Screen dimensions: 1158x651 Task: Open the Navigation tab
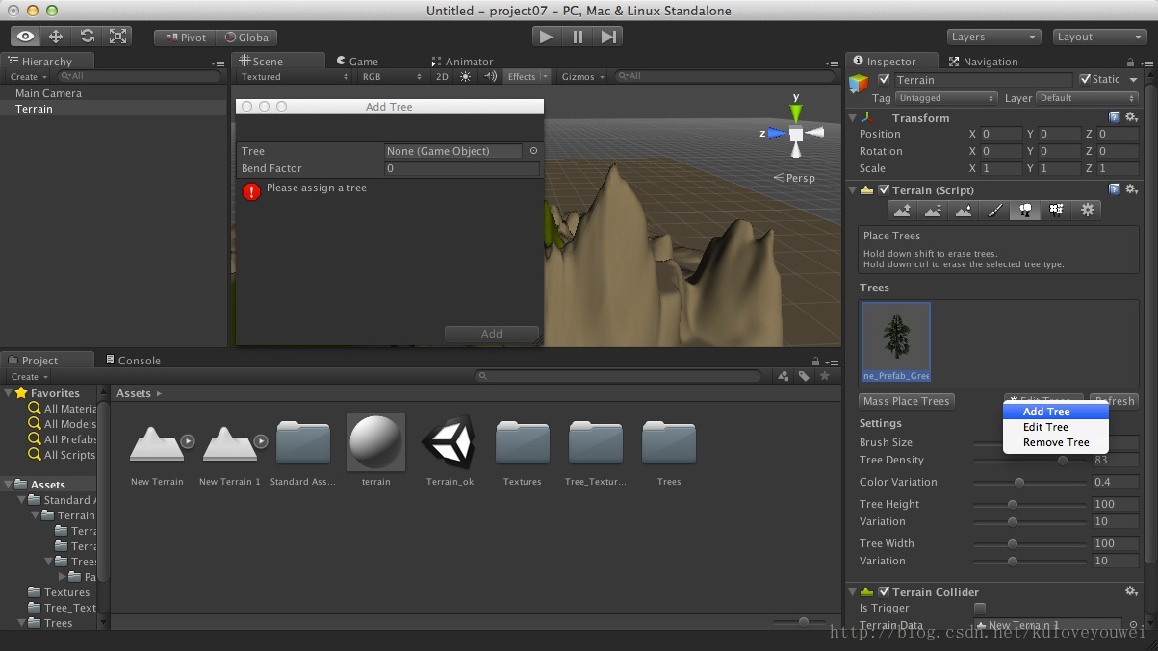(x=983, y=61)
